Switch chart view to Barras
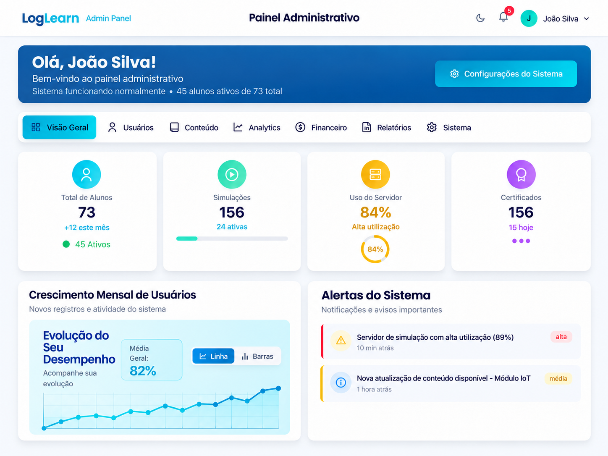Image resolution: width=608 pixels, height=456 pixels. [257, 356]
